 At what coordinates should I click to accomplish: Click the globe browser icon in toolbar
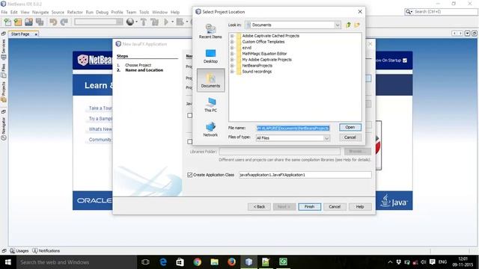point(130,22)
